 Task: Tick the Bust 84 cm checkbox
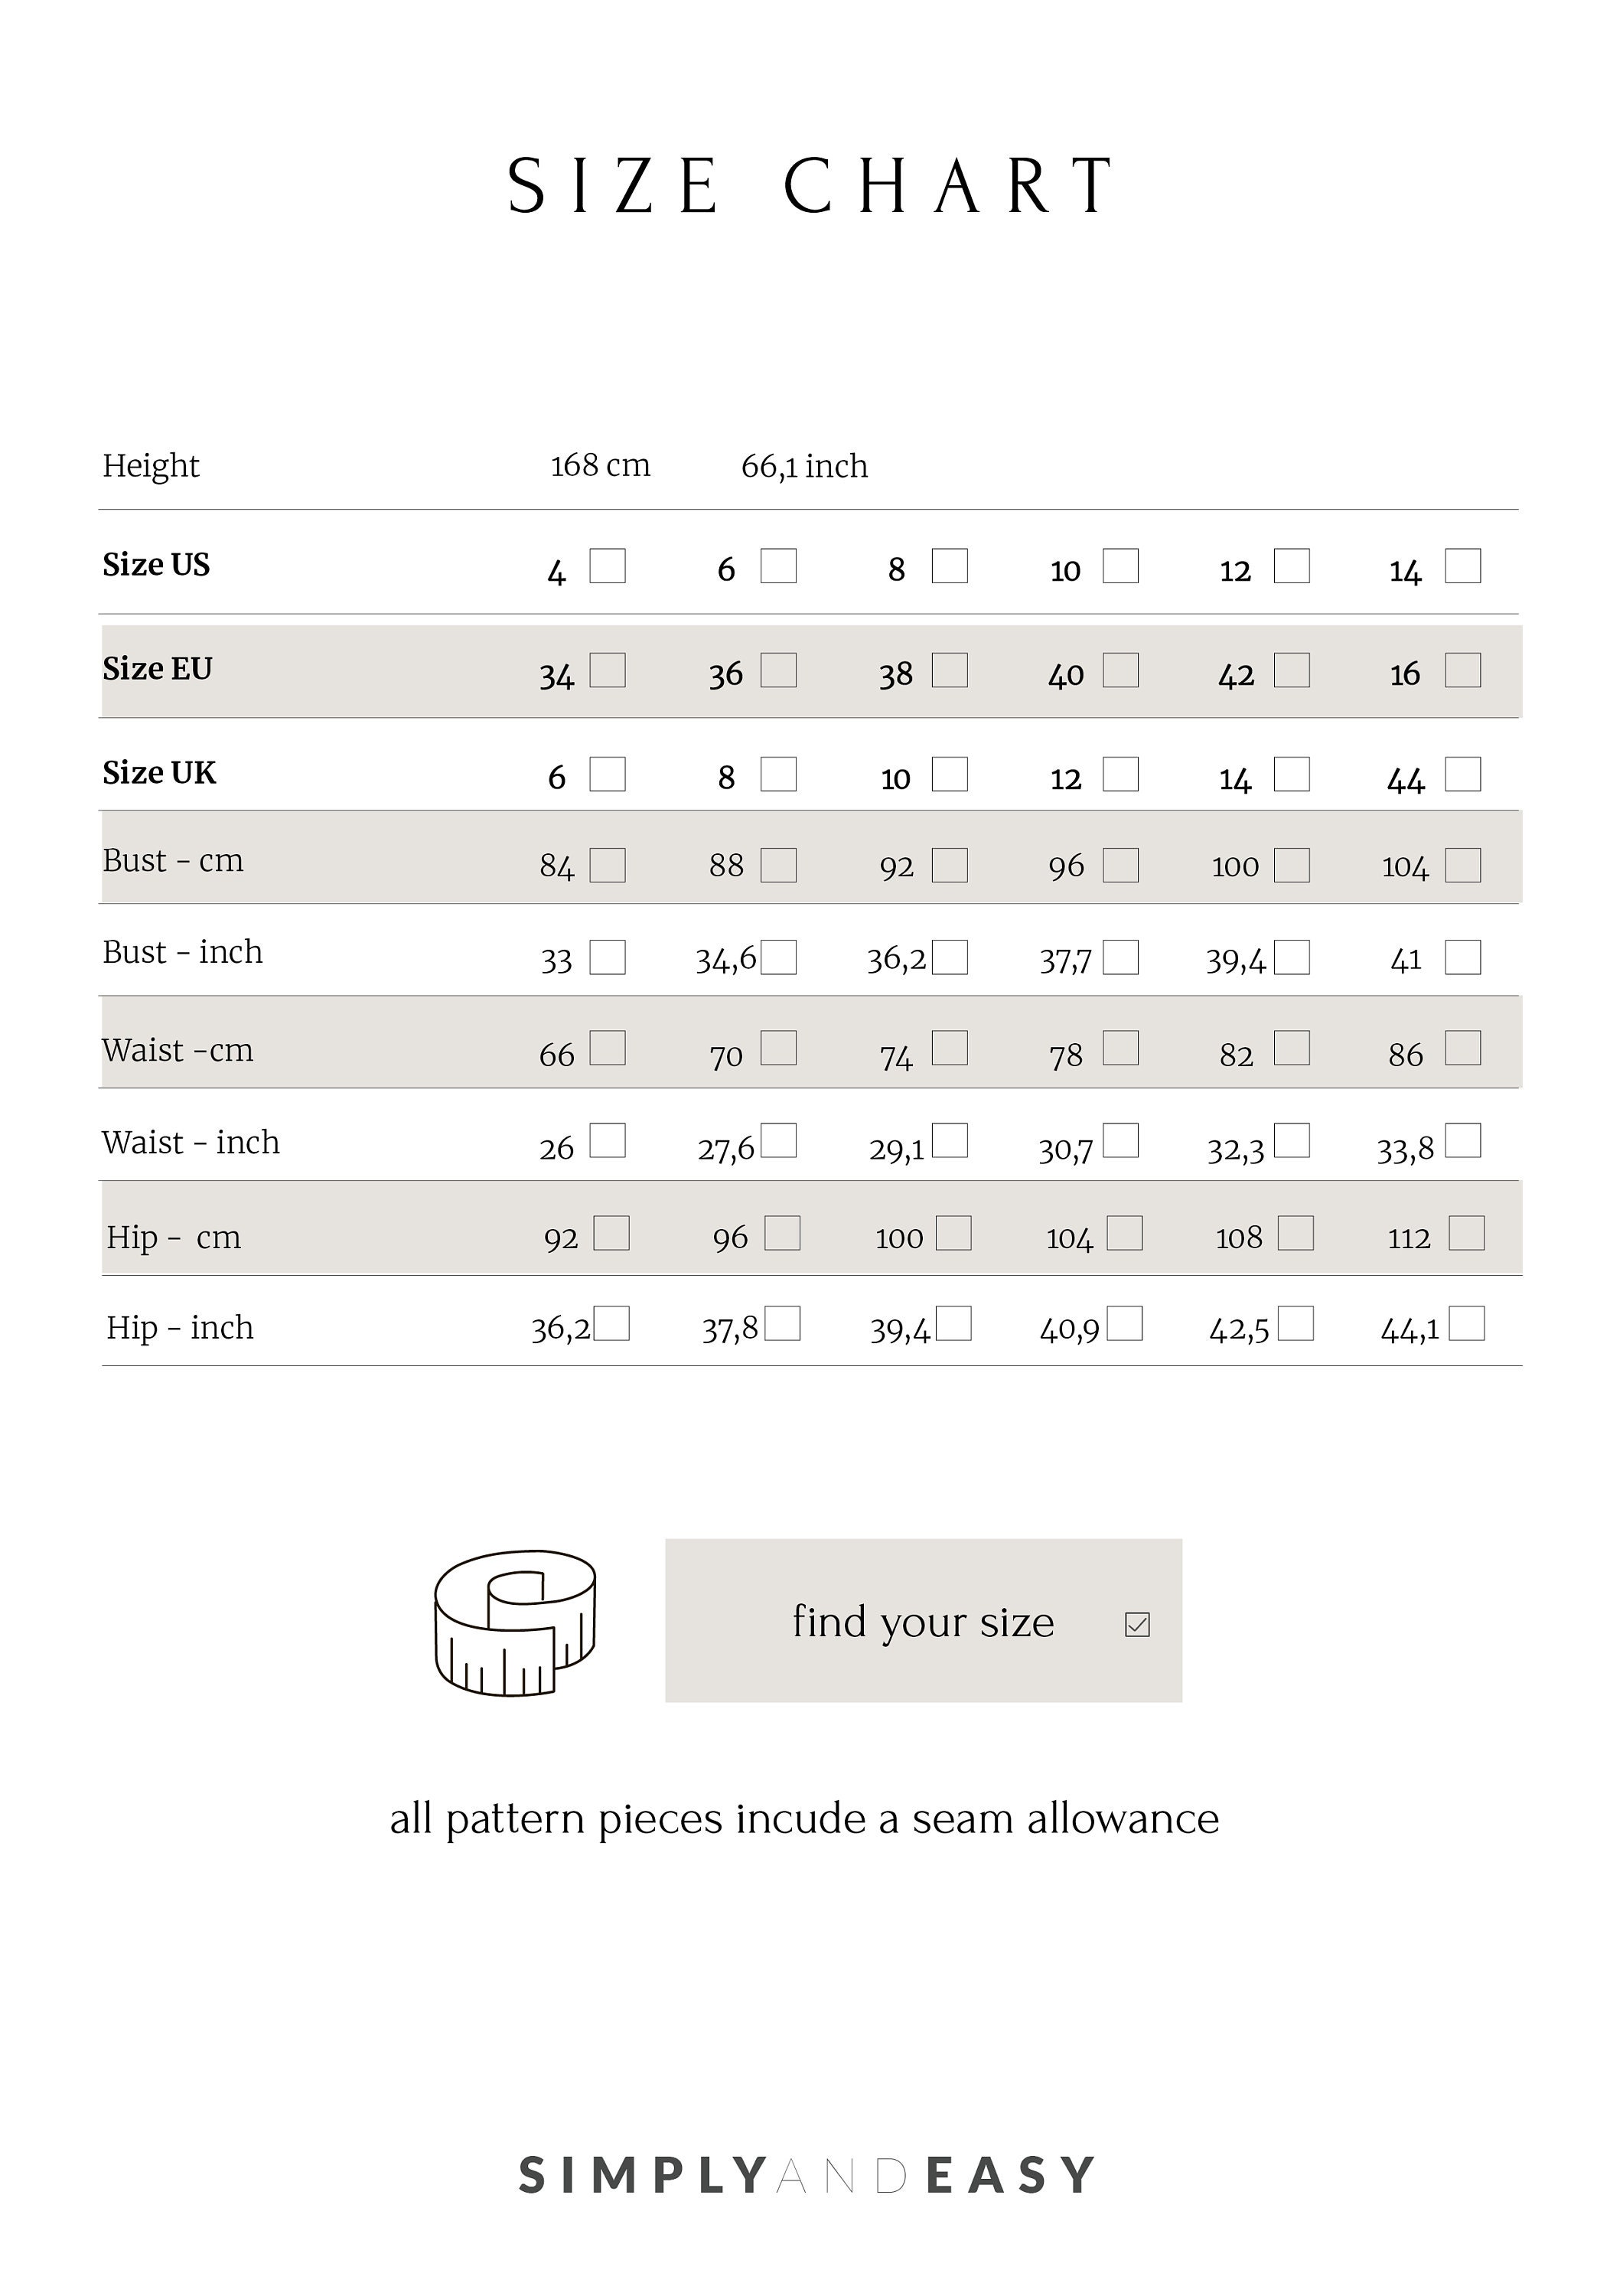pyautogui.click(x=607, y=864)
